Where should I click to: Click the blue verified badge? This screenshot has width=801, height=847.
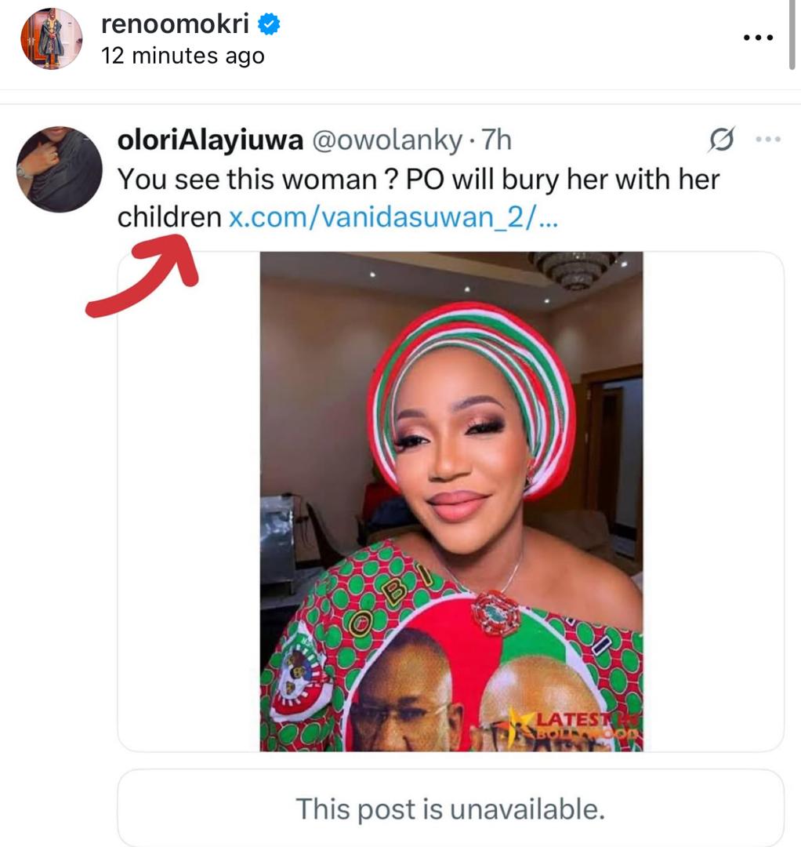coord(270,25)
